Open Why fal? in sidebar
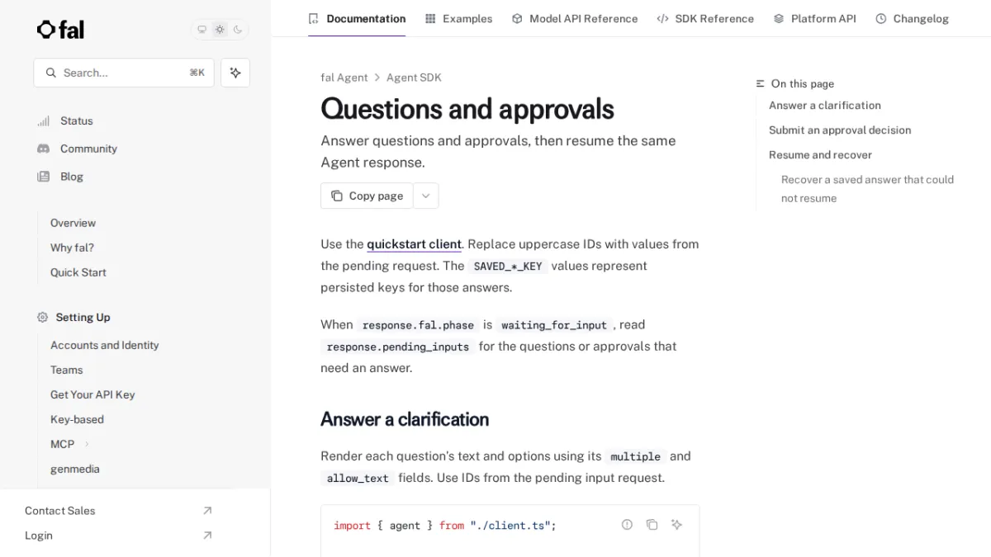Image resolution: width=991 pixels, height=557 pixels. pyautogui.click(x=72, y=248)
